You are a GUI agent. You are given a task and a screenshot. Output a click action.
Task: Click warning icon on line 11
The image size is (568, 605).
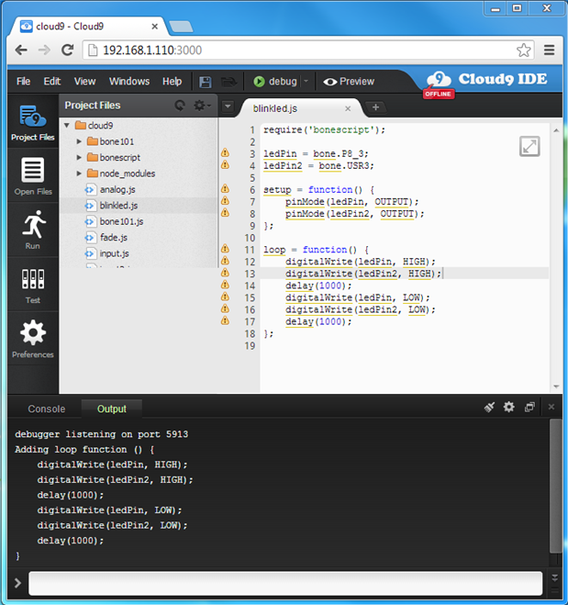pos(225,249)
